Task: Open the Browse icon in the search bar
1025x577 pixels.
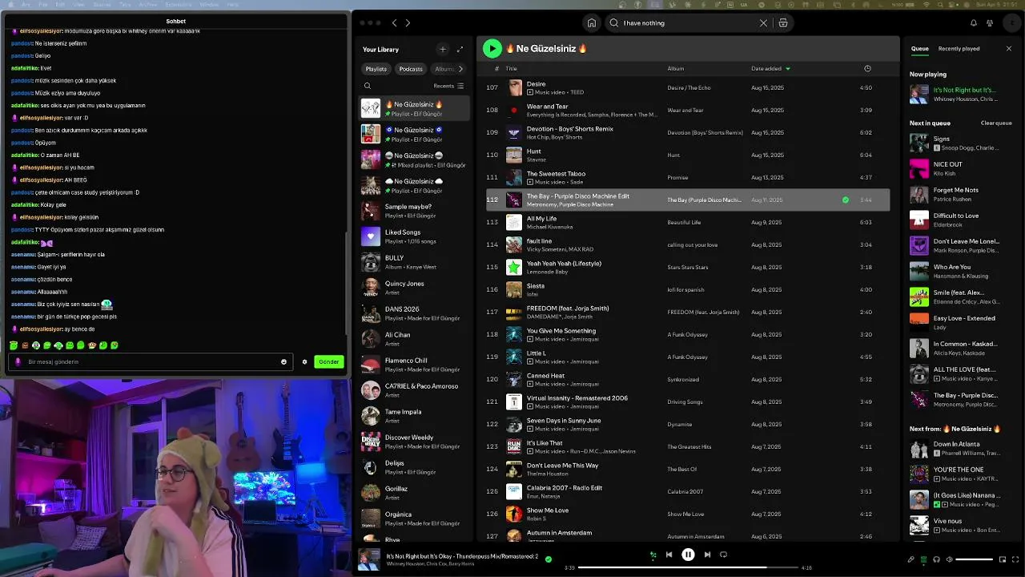Action: click(x=783, y=23)
